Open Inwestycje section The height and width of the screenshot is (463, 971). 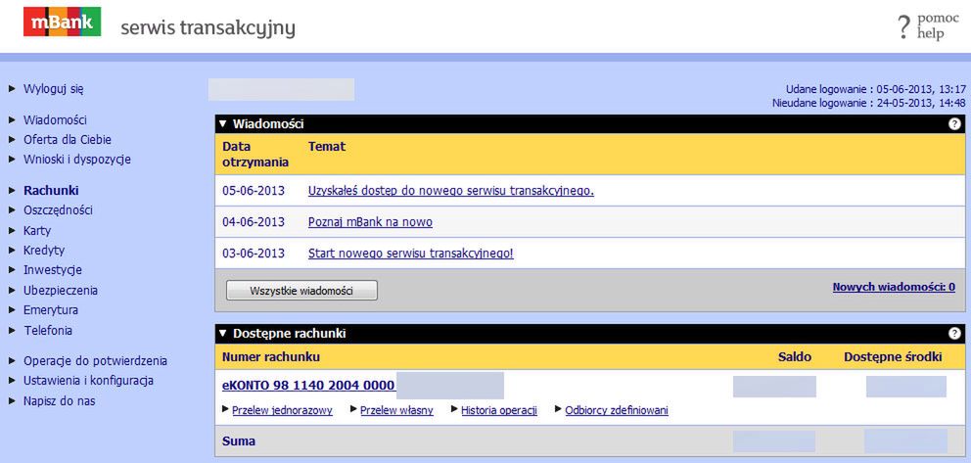tap(53, 270)
